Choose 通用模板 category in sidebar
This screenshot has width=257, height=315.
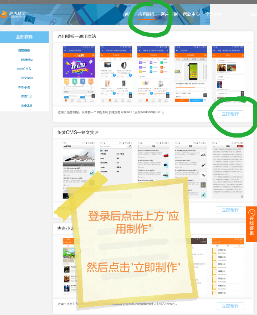(x=24, y=50)
